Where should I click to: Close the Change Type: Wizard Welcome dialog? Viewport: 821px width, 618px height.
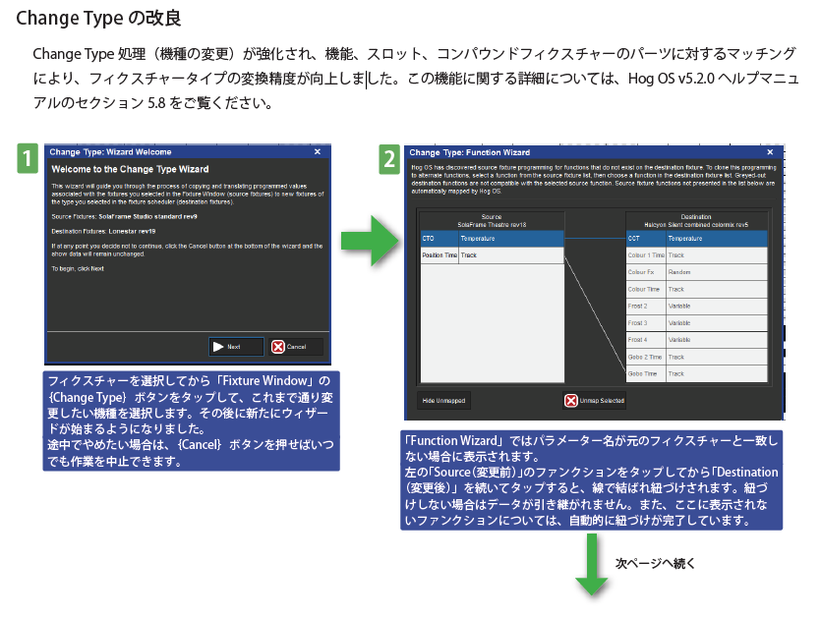[318, 151]
